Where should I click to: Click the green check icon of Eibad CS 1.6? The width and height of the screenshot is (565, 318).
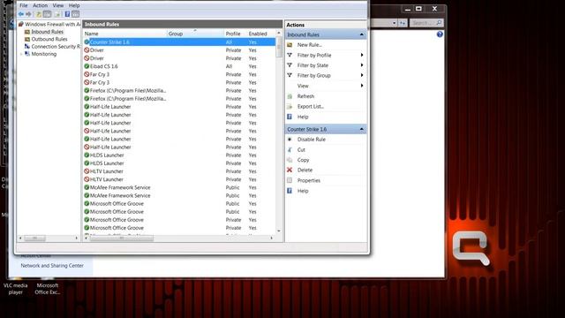[x=87, y=66]
